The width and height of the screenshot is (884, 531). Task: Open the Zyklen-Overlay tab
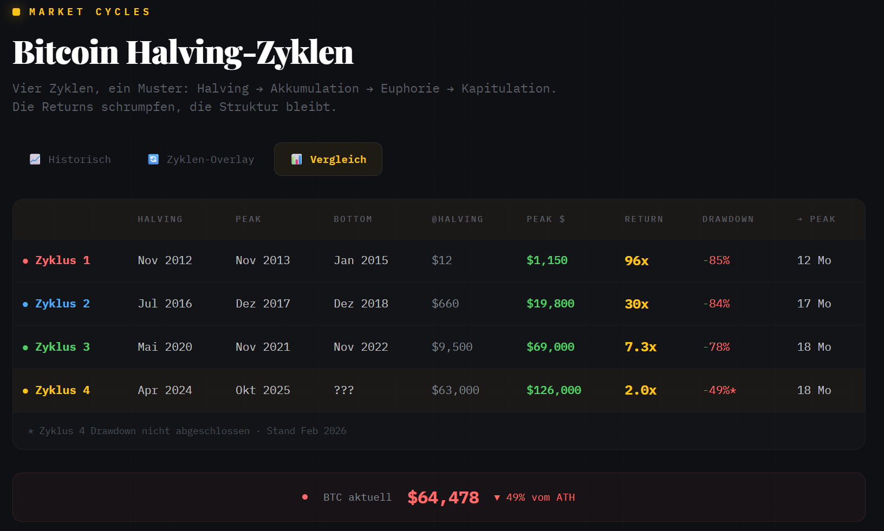(x=201, y=159)
